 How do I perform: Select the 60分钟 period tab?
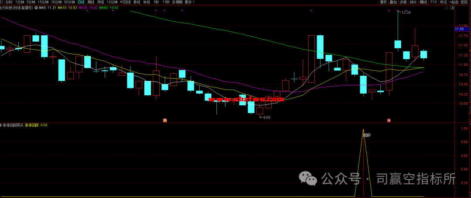click(69, 2)
